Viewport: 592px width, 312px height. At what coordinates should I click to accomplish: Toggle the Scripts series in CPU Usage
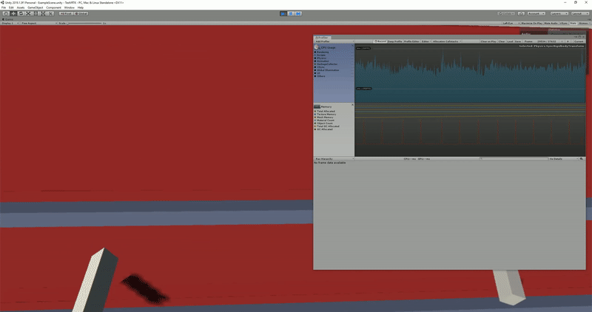(320, 55)
